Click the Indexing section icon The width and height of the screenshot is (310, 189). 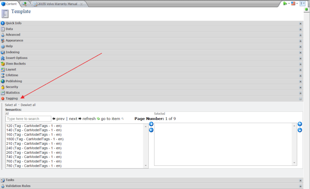coord(2,52)
